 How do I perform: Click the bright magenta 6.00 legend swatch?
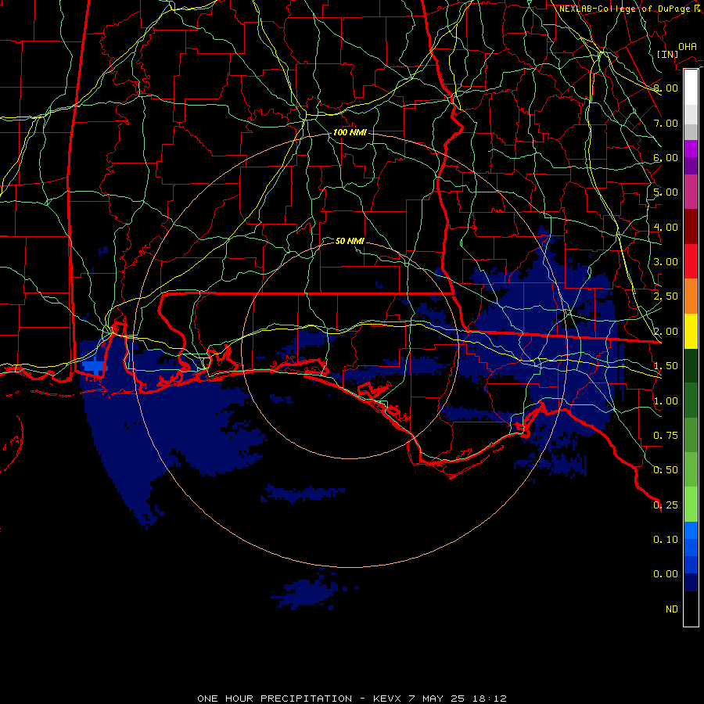tap(691, 149)
